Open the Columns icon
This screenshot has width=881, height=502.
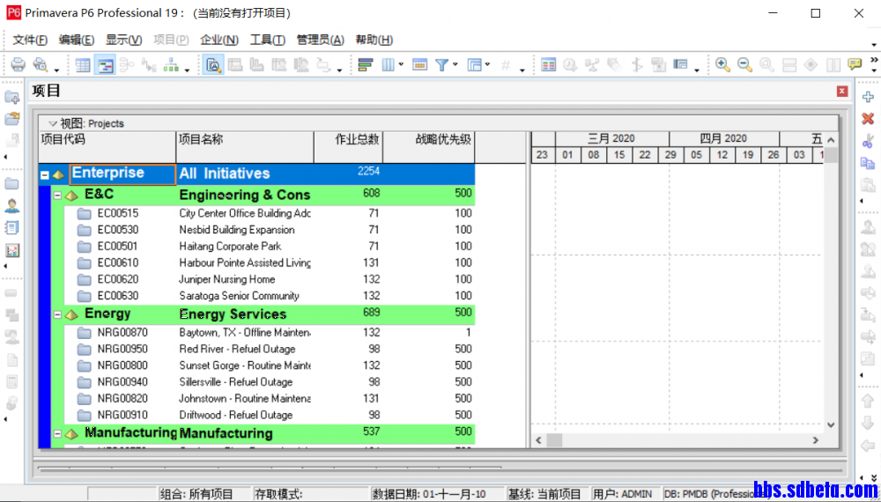388,65
